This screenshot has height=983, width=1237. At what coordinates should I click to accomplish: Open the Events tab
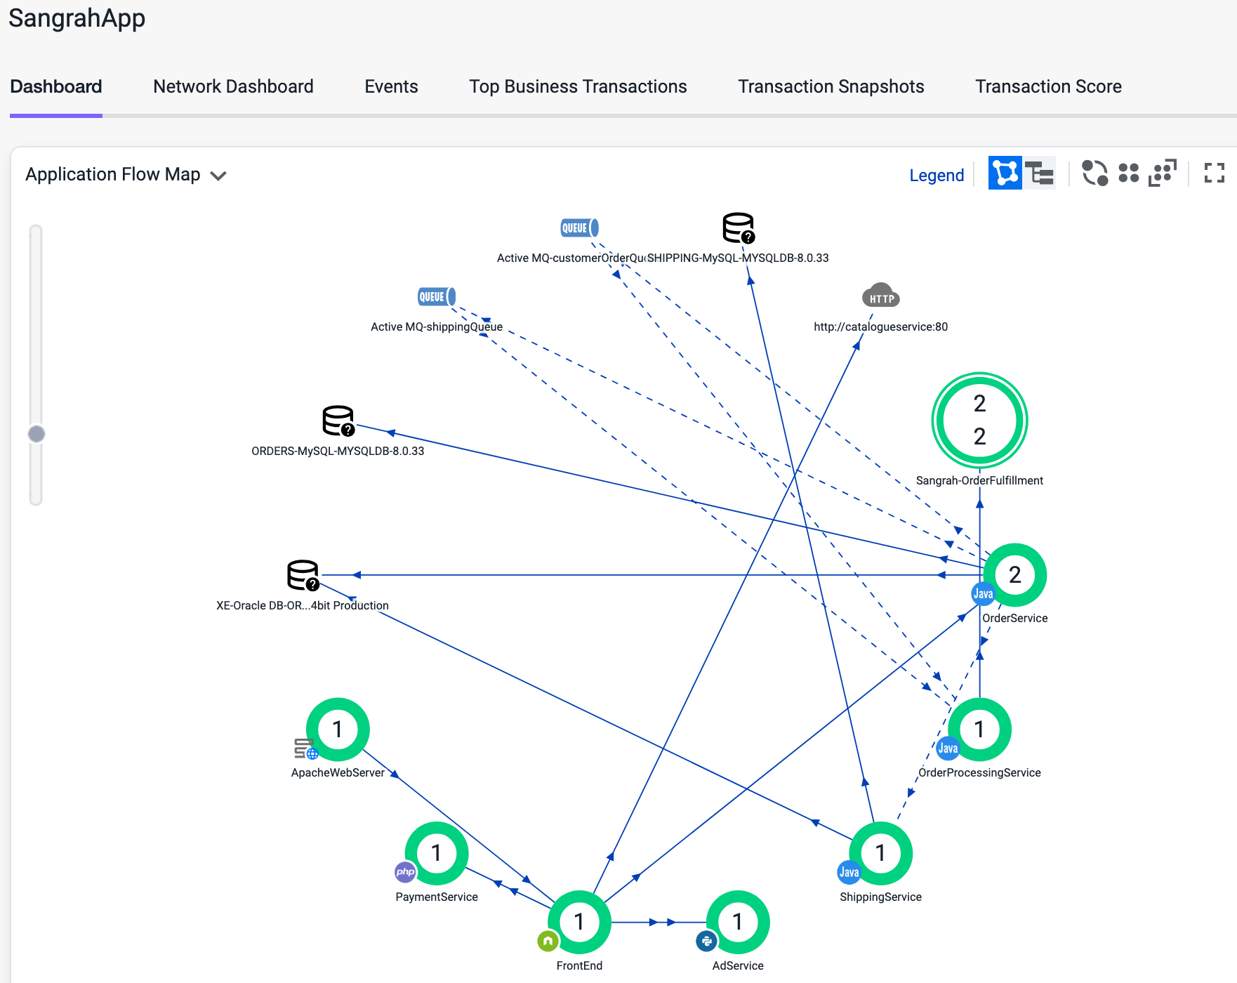point(391,86)
